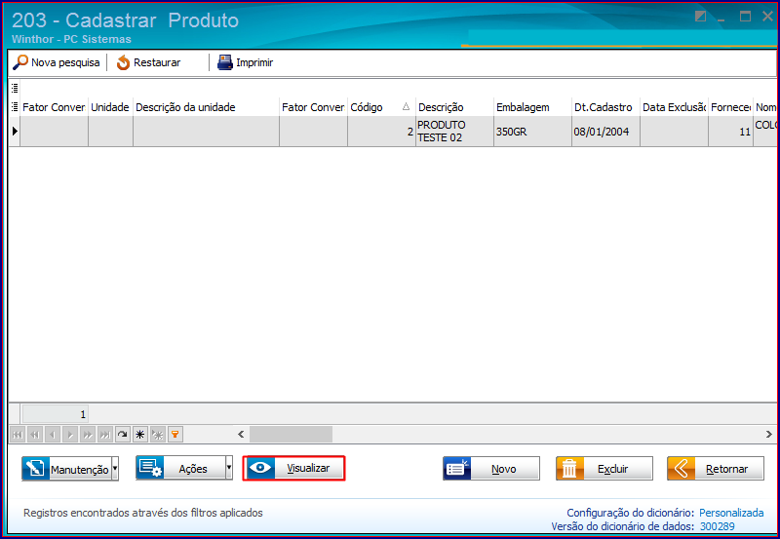Jump to the next page of records
780x539 pixels.
click(x=88, y=435)
